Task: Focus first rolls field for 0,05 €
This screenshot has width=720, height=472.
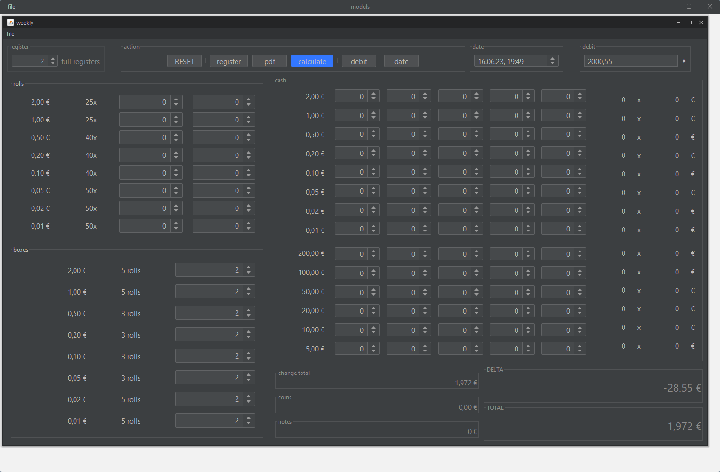Action: tap(145, 190)
